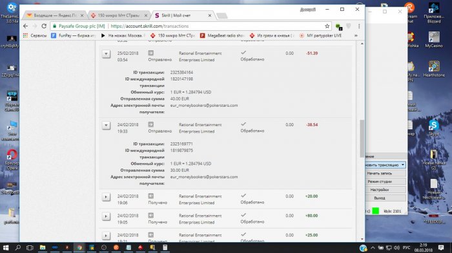452x253 pixels.
Task: Click the +80.00 amount
Action: 312,216
